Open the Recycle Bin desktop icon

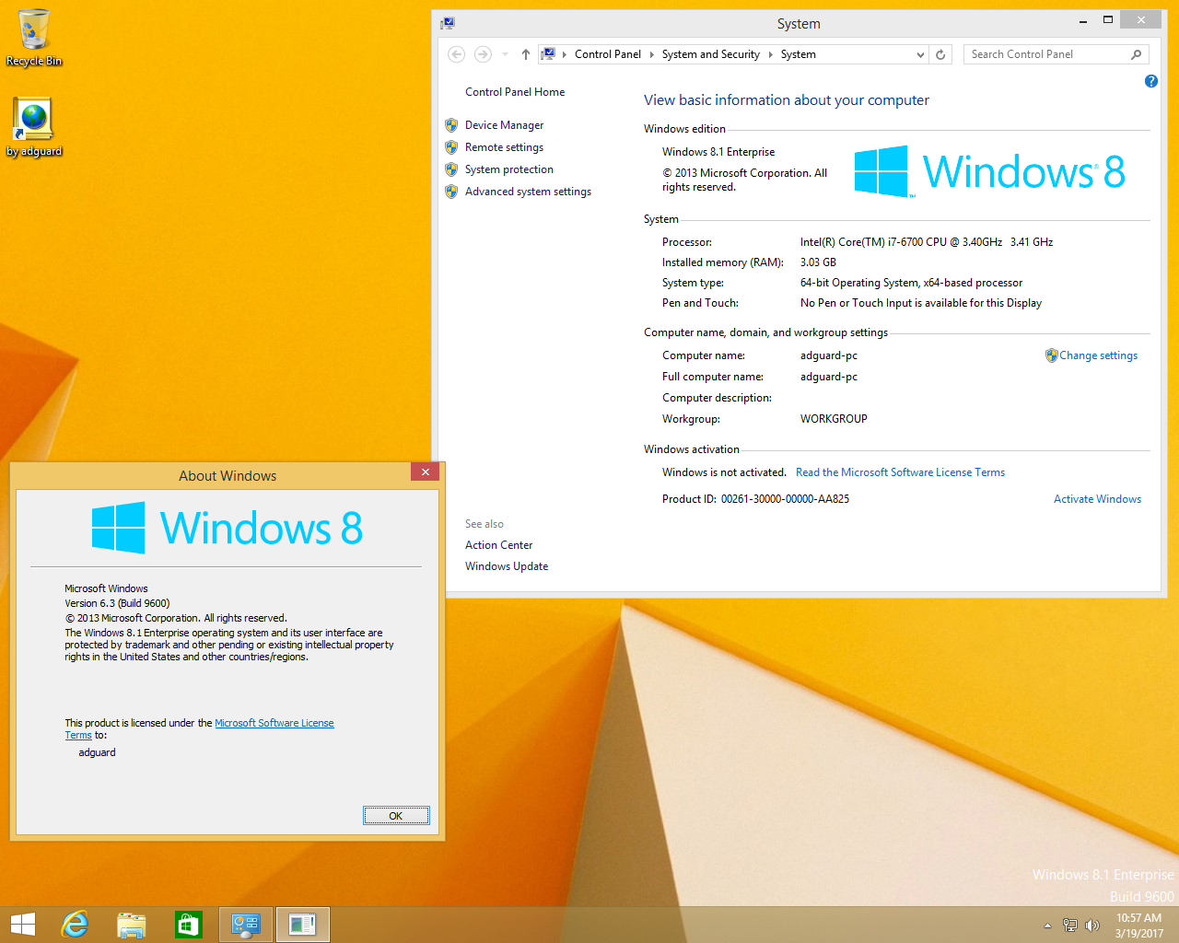pyautogui.click(x=34, y=38)
